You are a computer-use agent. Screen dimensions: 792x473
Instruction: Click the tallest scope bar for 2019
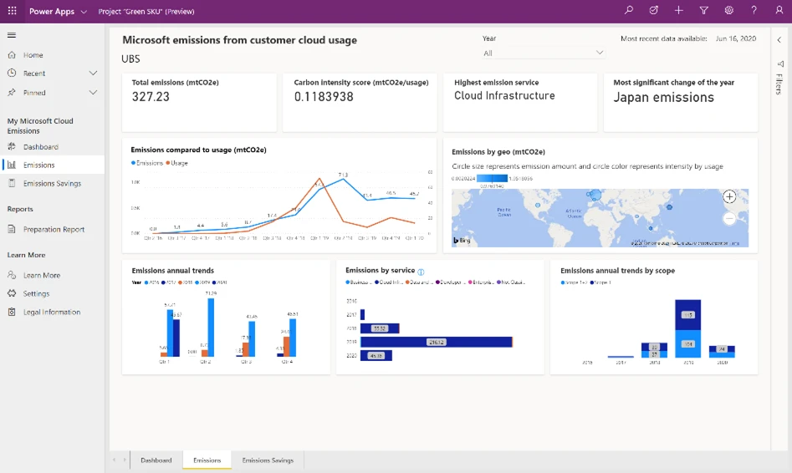pyautogui.click(x=688, y=328)
